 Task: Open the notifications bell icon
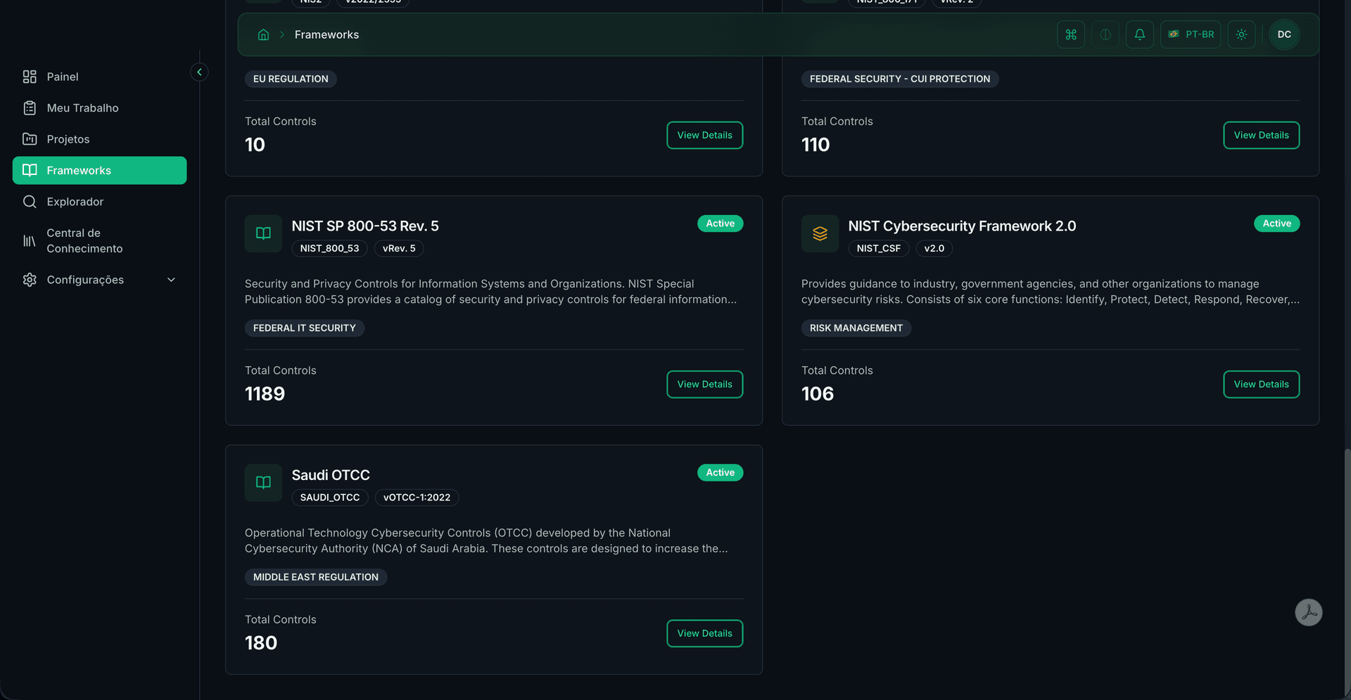click(1139, 34)
